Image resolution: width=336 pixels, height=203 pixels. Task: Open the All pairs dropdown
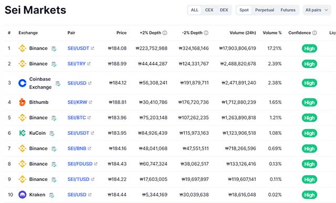[x=317, y=10]
